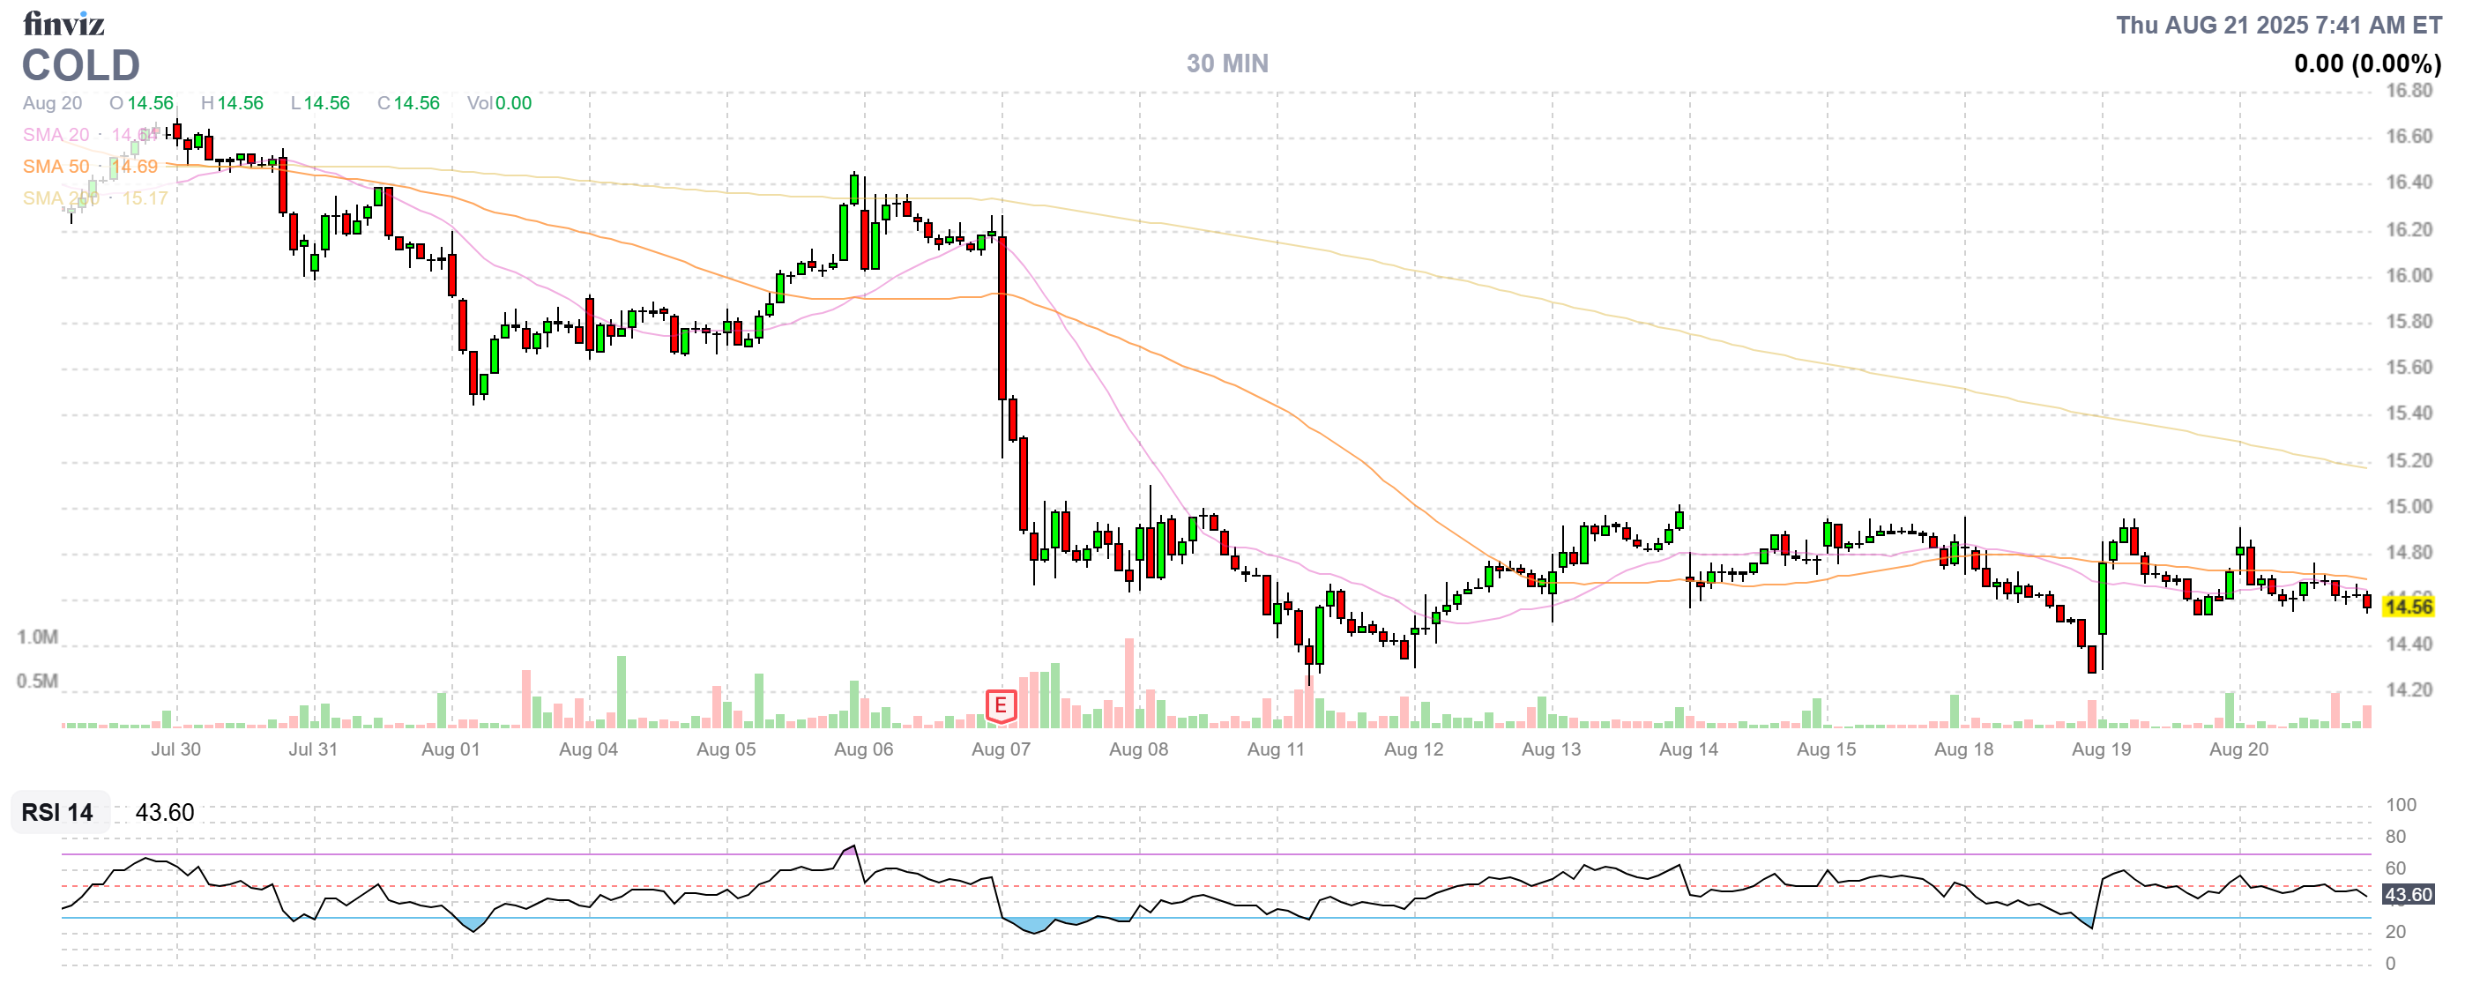The image size is (2465, 991).
Task: Click the finviz logo
Action: 63,23
